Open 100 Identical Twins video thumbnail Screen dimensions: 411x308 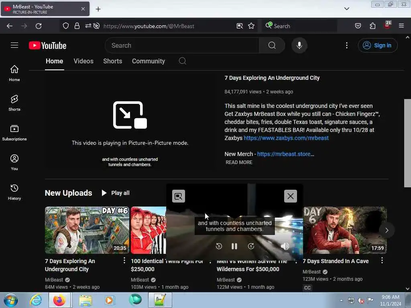coord(149,230)
